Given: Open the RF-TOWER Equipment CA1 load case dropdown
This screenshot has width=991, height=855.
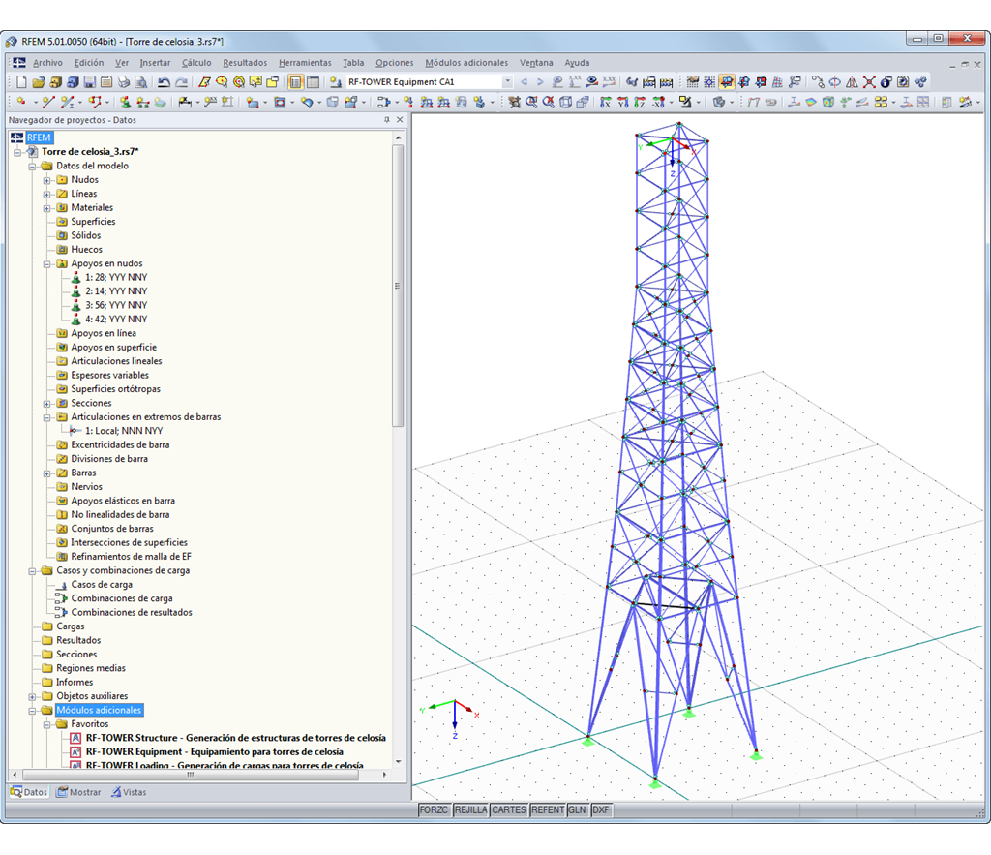Looking at the screenshot, I should pyautogui.click(x=508, y=82).
